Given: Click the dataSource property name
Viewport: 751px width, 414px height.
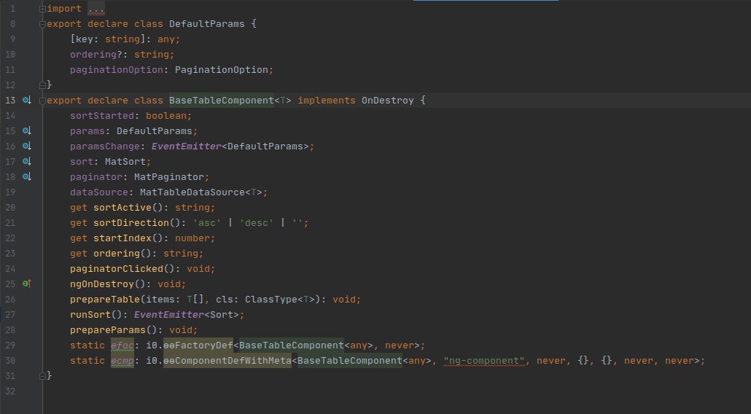Looking at the screenshot, I should 99,192.
